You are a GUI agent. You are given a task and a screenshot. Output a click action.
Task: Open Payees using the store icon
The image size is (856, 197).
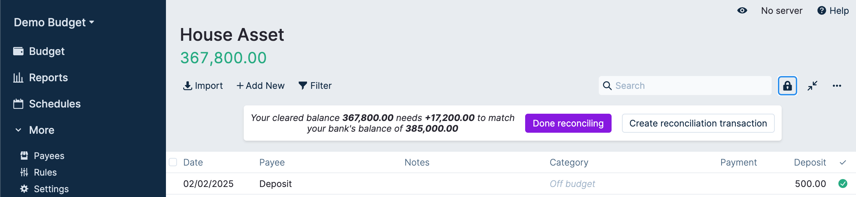point(24,156)
